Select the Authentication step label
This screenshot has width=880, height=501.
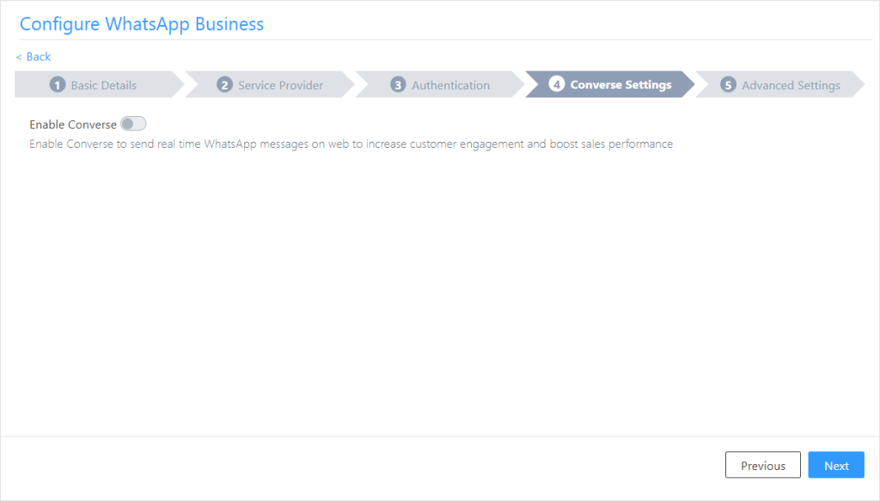tap(450, 84)
